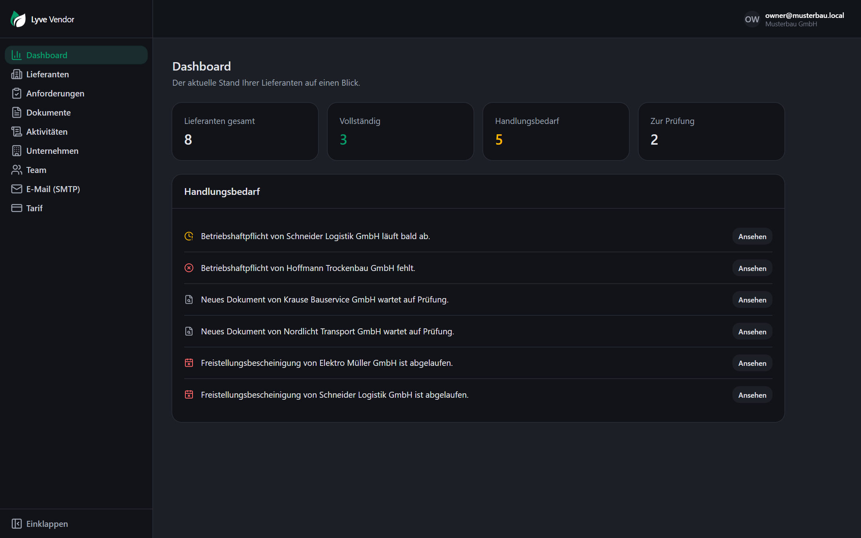Image resolution: width=861 pixels, height=538 pixels.
Task: Click the Musterbau GmbH company label
Action: 791,24
